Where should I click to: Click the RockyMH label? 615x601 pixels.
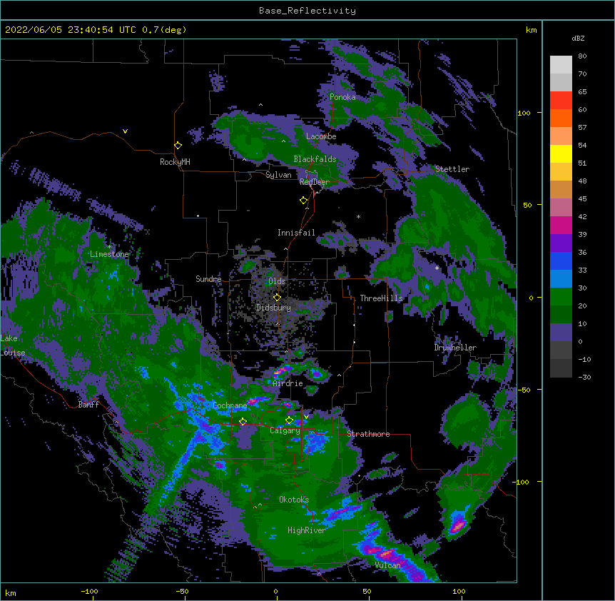175,162
